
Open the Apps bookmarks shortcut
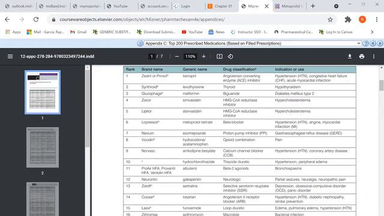pos(13,32)
